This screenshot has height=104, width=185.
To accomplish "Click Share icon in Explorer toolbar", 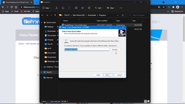I will (83, 8).
